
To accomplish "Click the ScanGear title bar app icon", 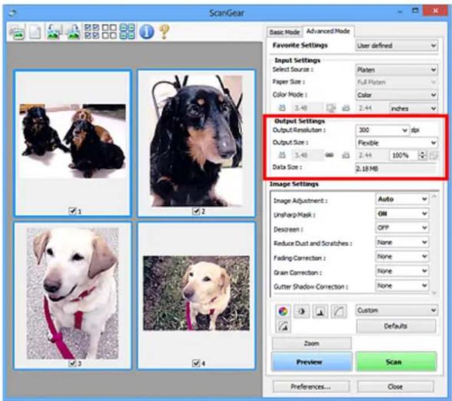I will click(13, 13).
